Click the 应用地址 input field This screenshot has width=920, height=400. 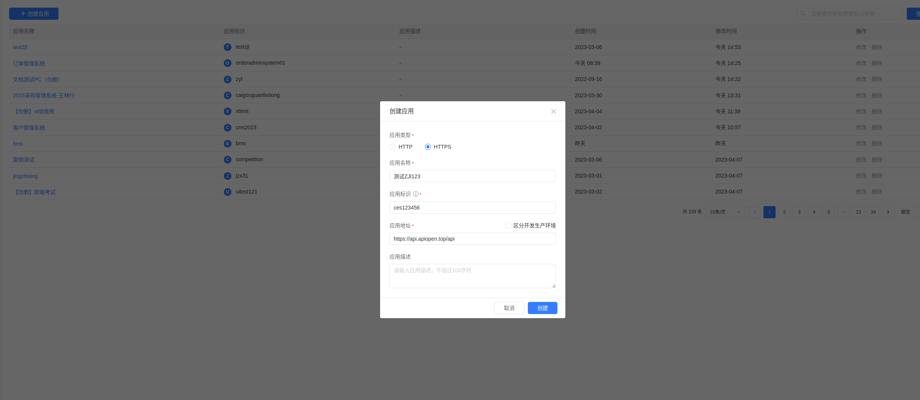pos(472,239)
